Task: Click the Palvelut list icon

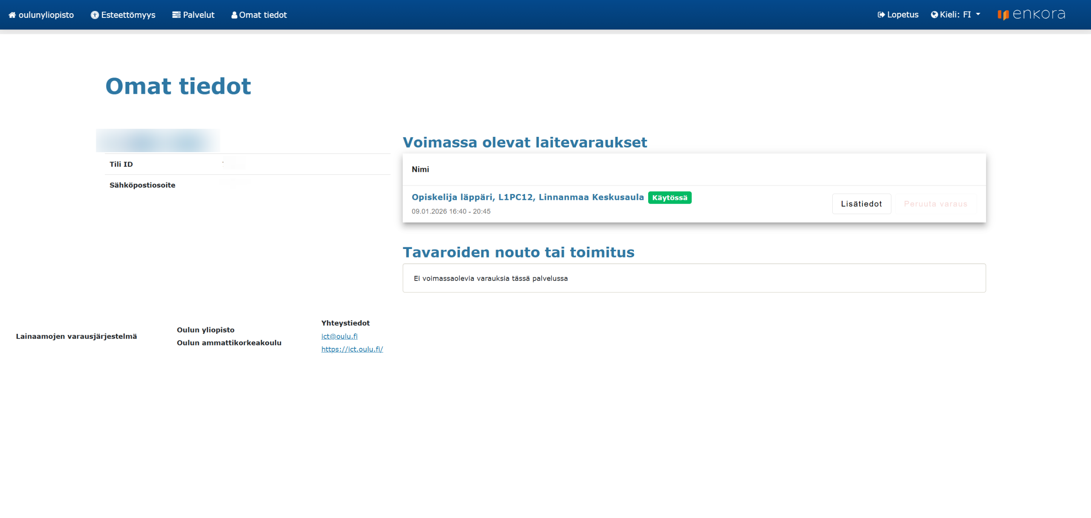Action: [x=176, y=15]
